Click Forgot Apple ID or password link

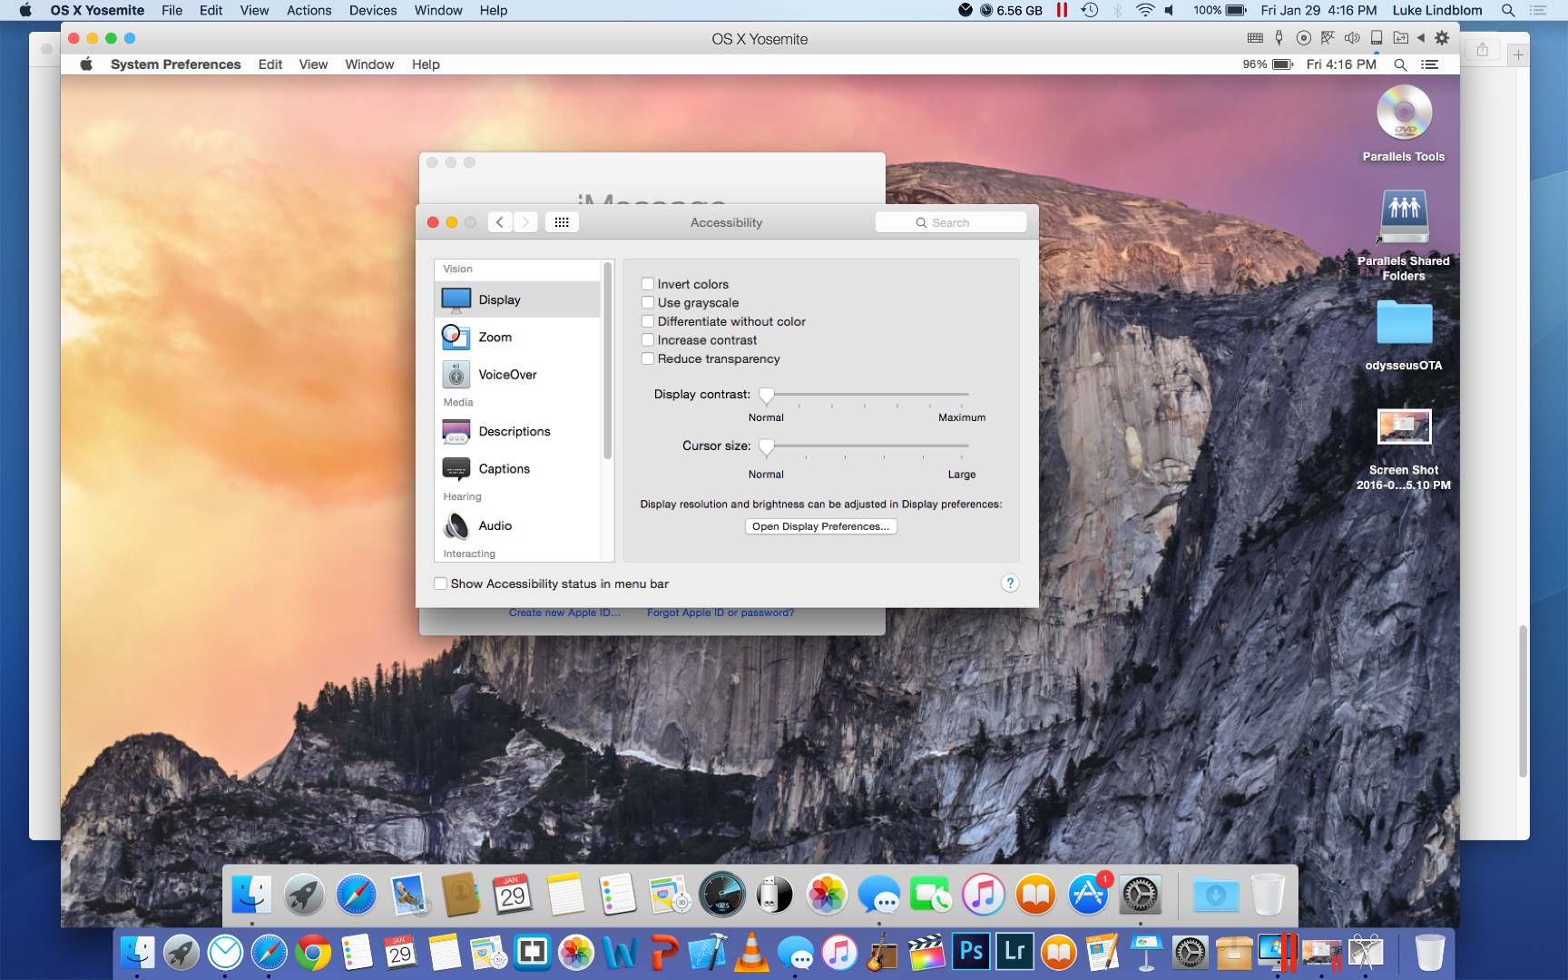click(x=720, y=612)
